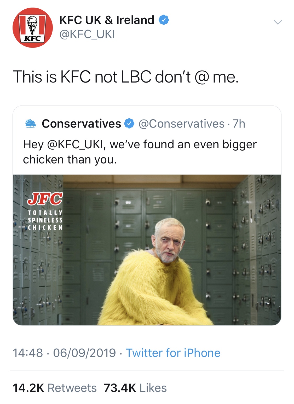Click the 7h time on quoted tweet
This screenshot has height=404, width=294.
click(239, 124)
